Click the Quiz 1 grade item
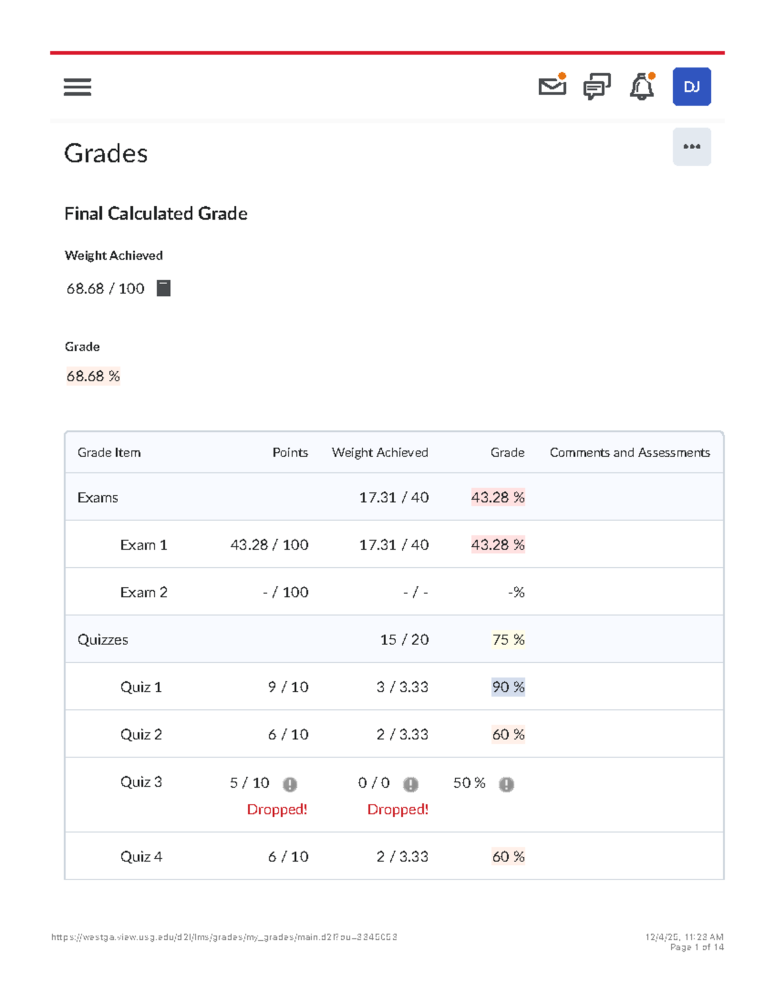Screen dimensions: 775x1003 click(x=141, y=687)
